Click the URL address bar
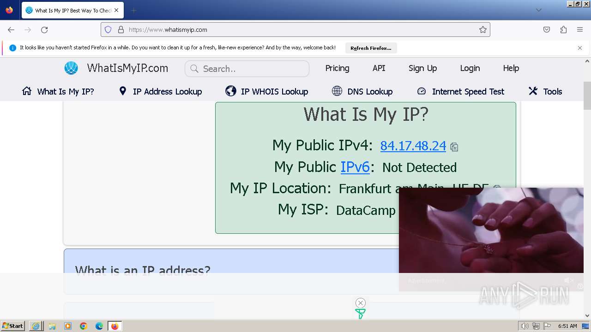 295,30
